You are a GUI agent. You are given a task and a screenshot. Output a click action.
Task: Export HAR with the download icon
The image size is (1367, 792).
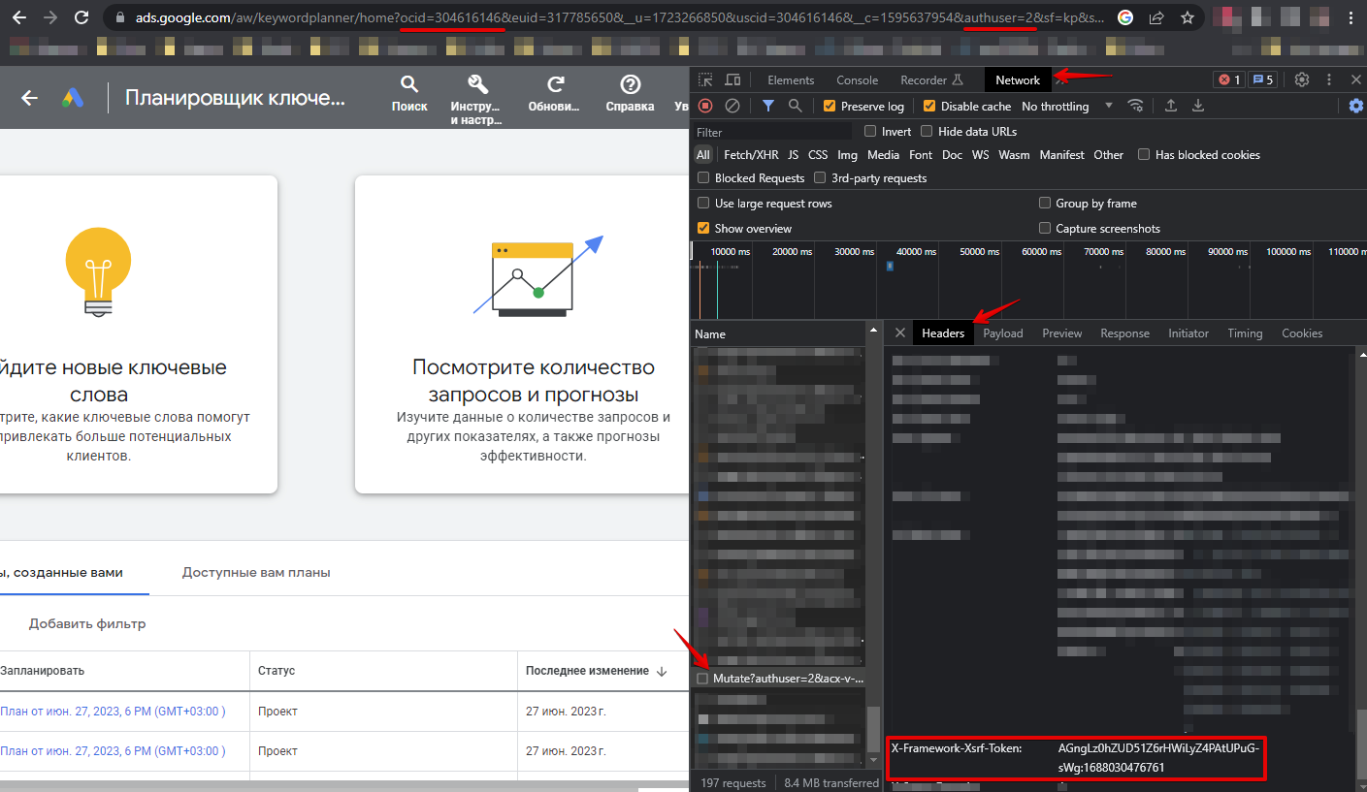(1198, 106)
